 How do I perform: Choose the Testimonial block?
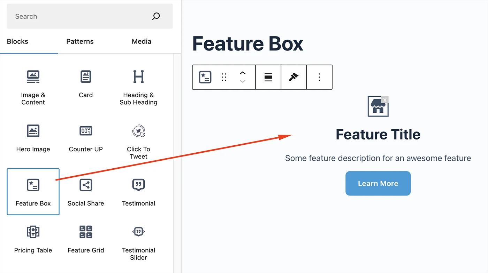138,191
